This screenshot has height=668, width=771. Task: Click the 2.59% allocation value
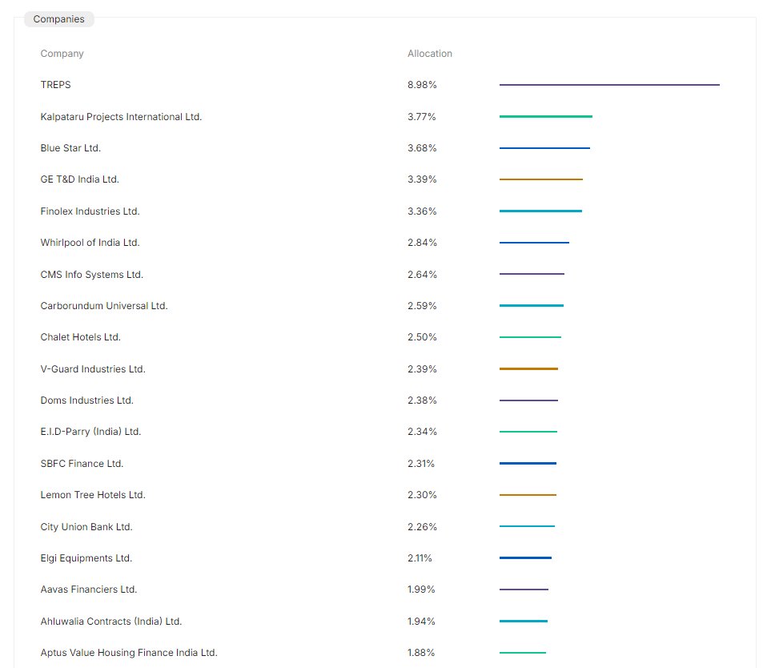pyautogui.click(x=422, y=305)
